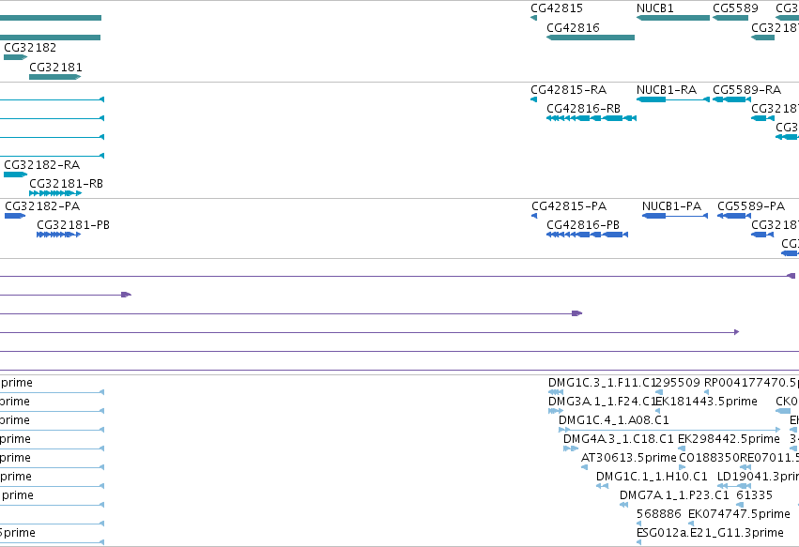Select the CG42815 gene feature label
Viewport: 799px width, 547px height.
pos(557,8)
